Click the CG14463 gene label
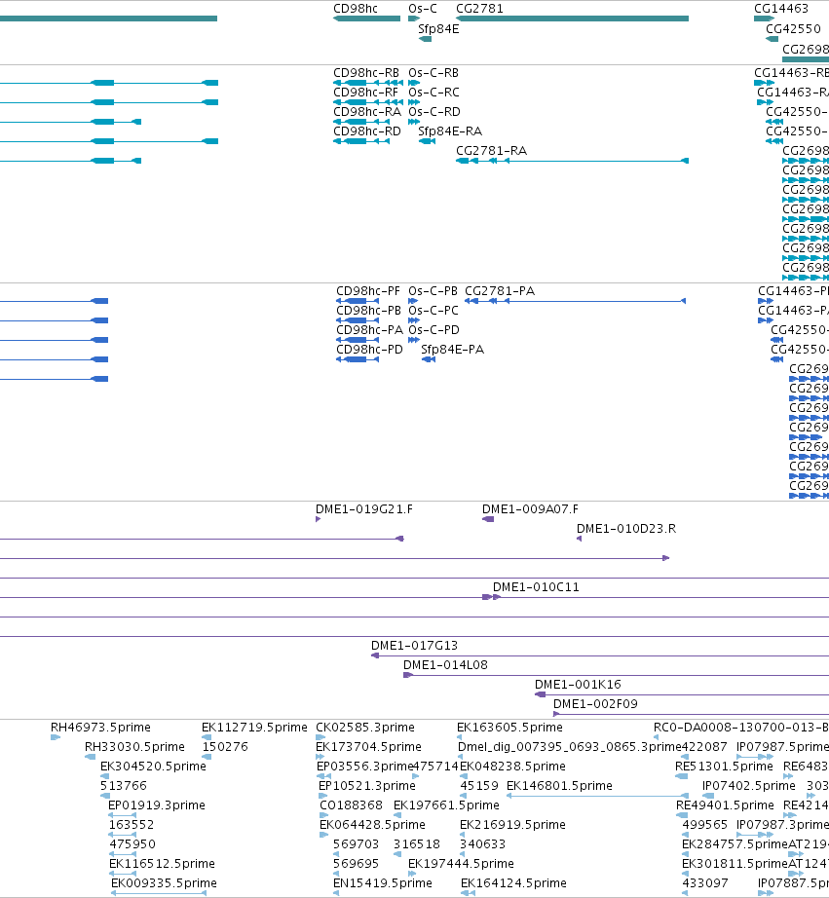The height and width of the screenshot is (898, 829). (x=781, y=9)
